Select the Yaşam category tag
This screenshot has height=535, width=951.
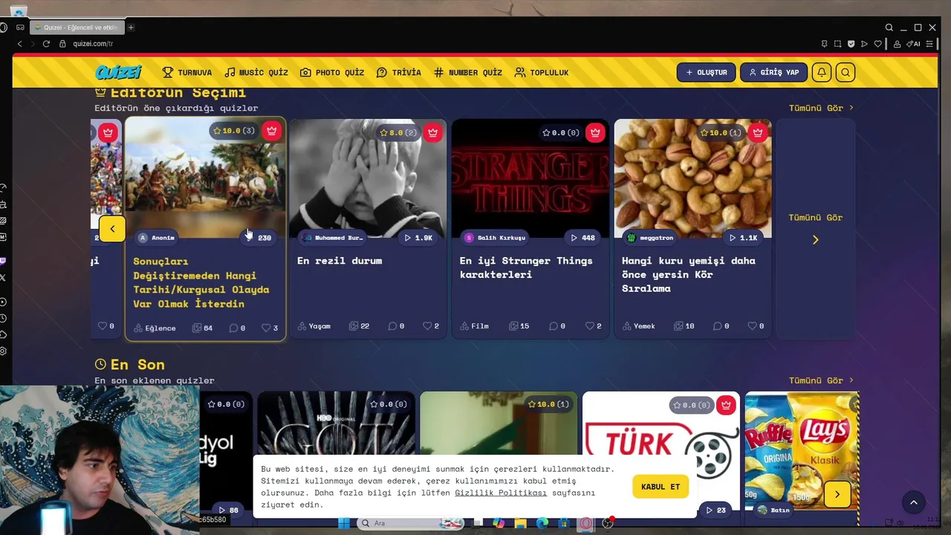point(314,326)
